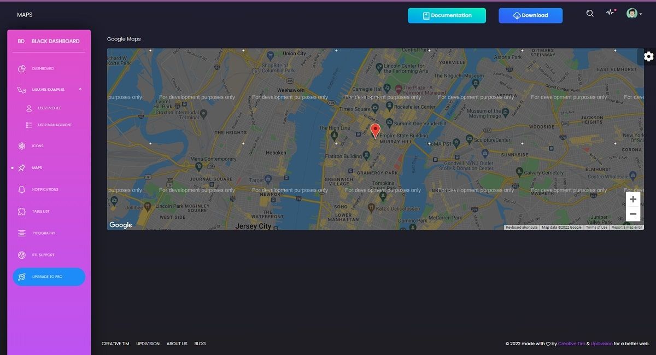Click the Documentation button
The width and height of the screenshot is (656, 355).
[x=447, y=15]
